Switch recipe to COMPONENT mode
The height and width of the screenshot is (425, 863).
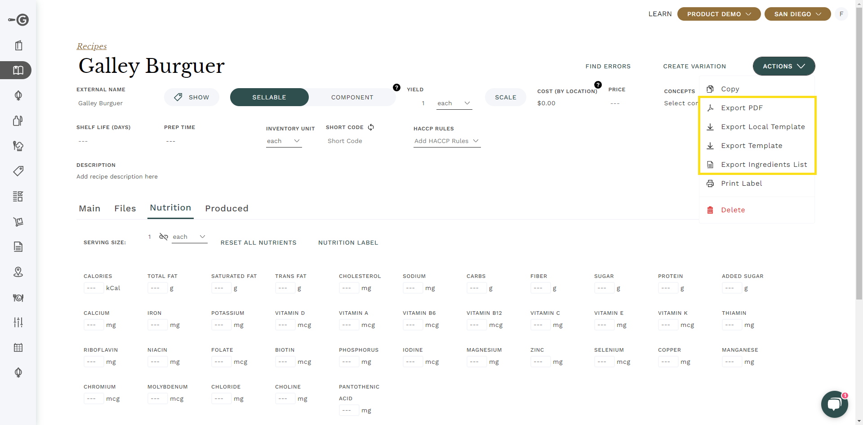(x=352, y=97)
